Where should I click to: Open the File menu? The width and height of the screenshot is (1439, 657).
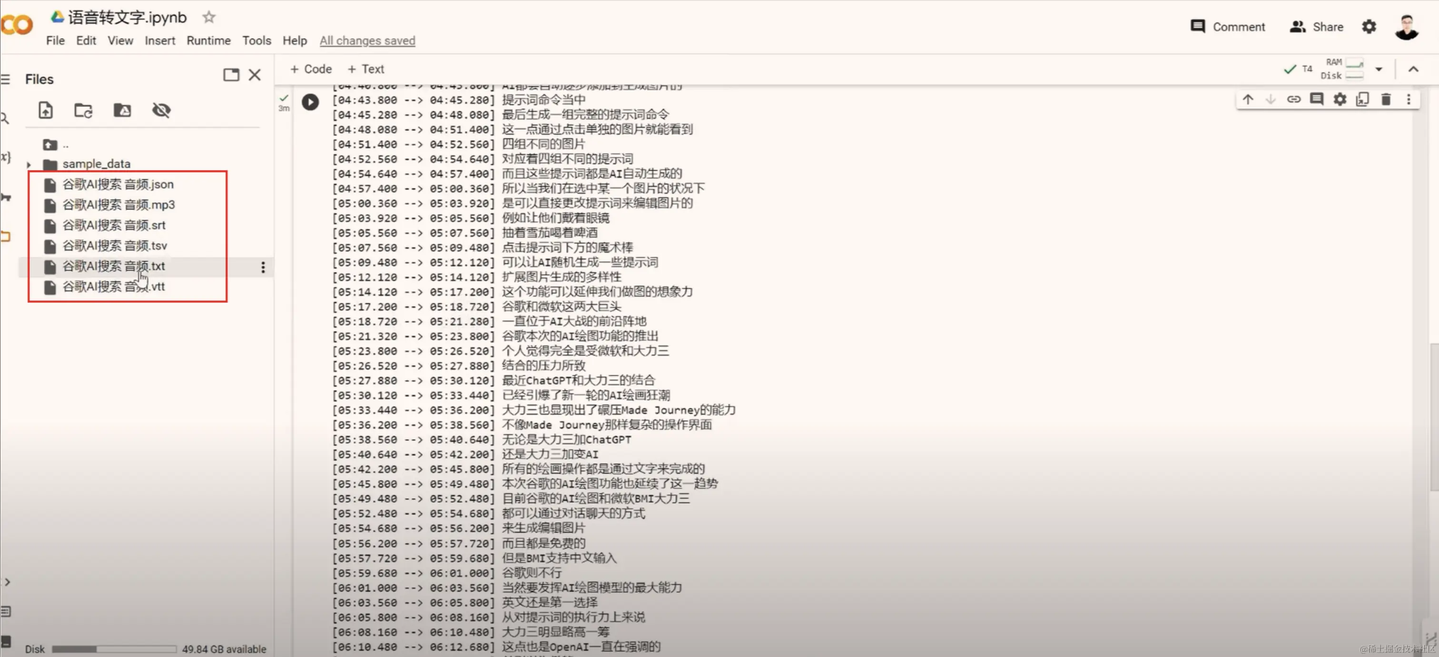coord(55,40)
